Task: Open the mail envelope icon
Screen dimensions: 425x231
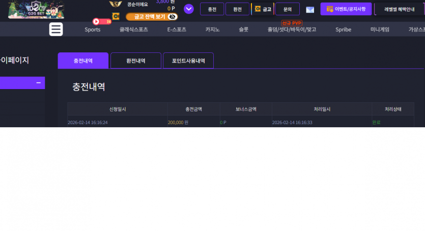Action: pos(310,10)
